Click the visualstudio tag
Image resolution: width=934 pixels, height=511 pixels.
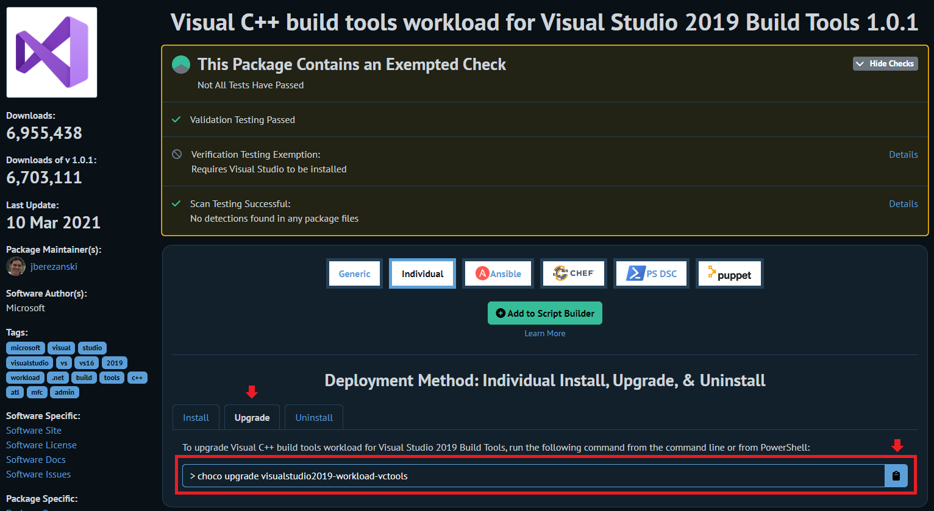click(x=30, y=362)
